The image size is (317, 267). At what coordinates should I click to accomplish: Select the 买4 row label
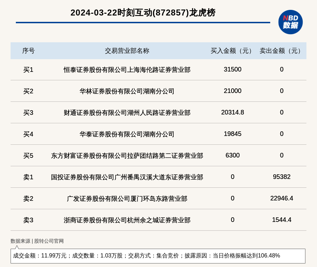[x=28, y=134]
